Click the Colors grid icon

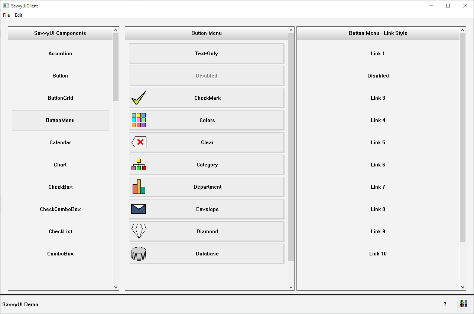tap(139, 120)
